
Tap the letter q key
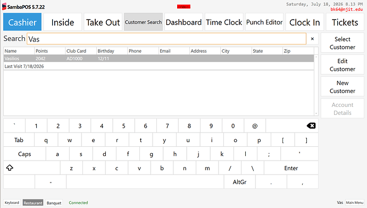(46, 140)
